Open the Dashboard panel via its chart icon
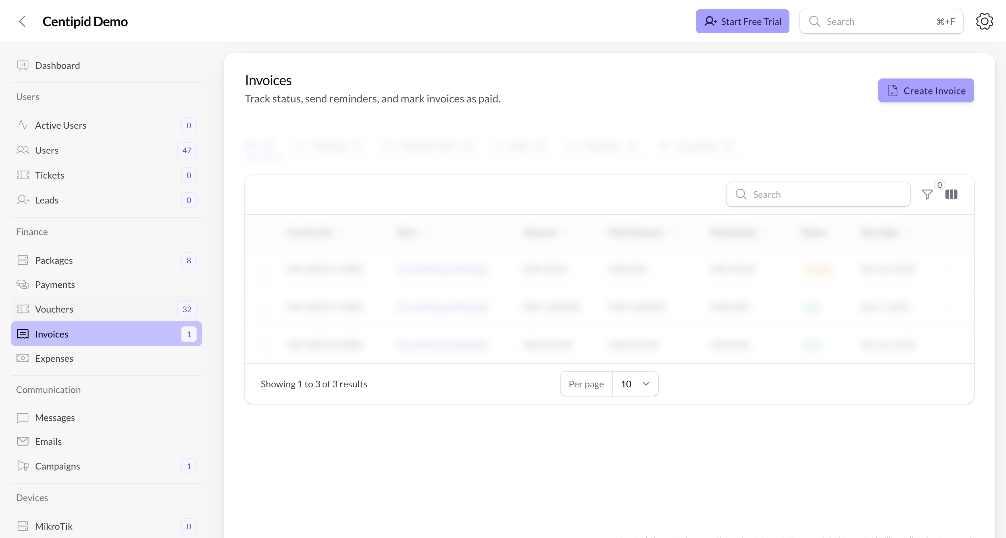 pyautogui.click(x=22, y=65)
